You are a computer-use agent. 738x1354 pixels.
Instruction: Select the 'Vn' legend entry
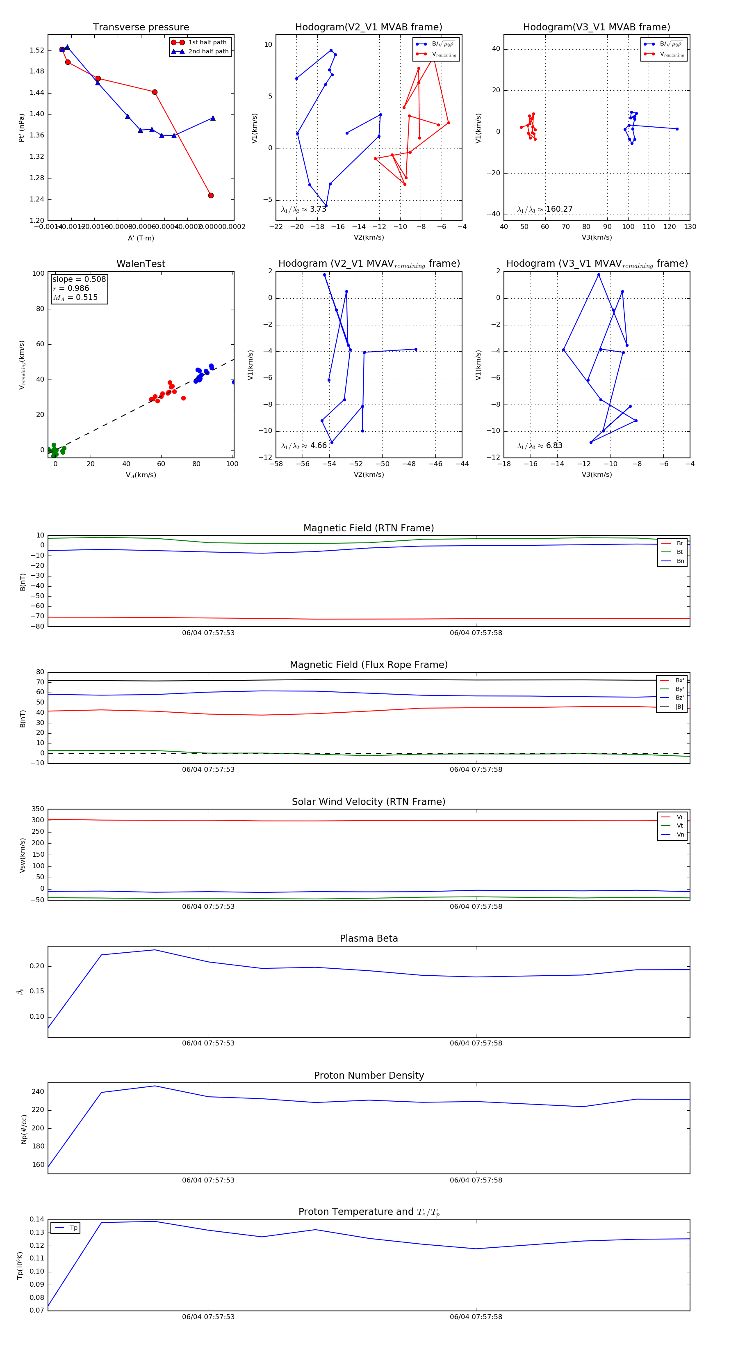tap(672, 835)
